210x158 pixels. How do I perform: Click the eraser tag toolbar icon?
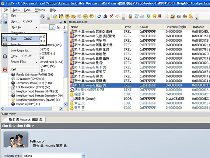[117, 17]
